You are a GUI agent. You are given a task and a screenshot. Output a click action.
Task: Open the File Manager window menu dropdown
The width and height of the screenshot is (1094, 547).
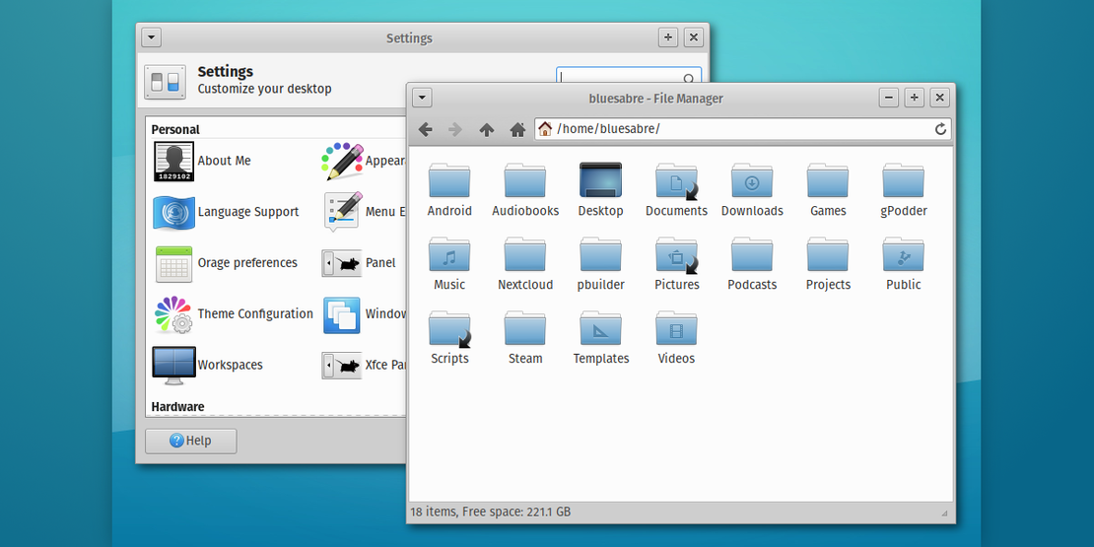422,98
